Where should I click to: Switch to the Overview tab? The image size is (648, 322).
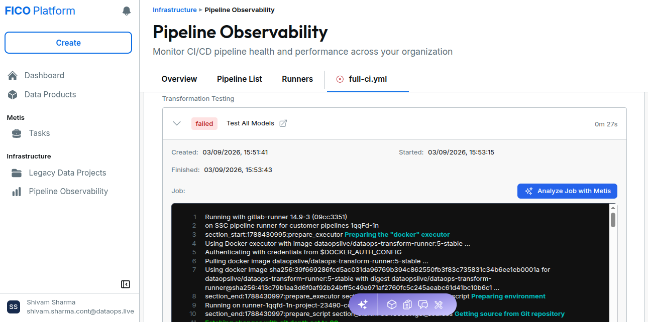tap(179, 79)
